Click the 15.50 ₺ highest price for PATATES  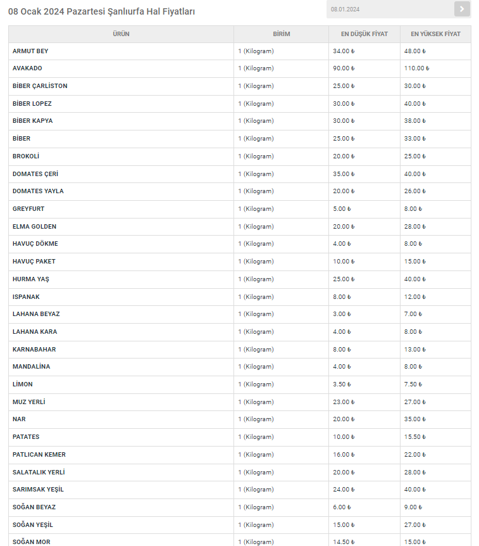[415, 437]
